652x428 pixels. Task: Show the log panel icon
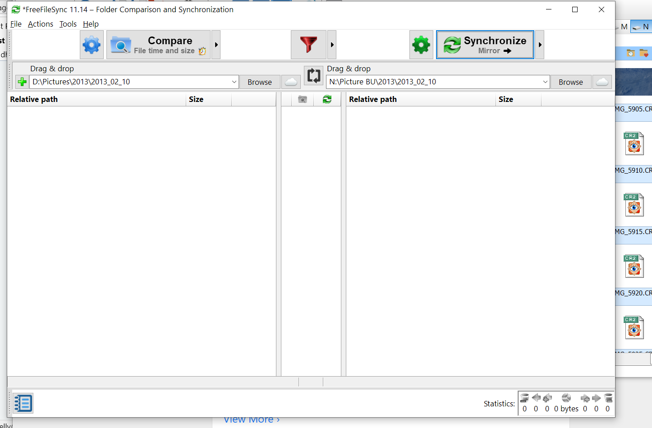click(x=23, y=403)
